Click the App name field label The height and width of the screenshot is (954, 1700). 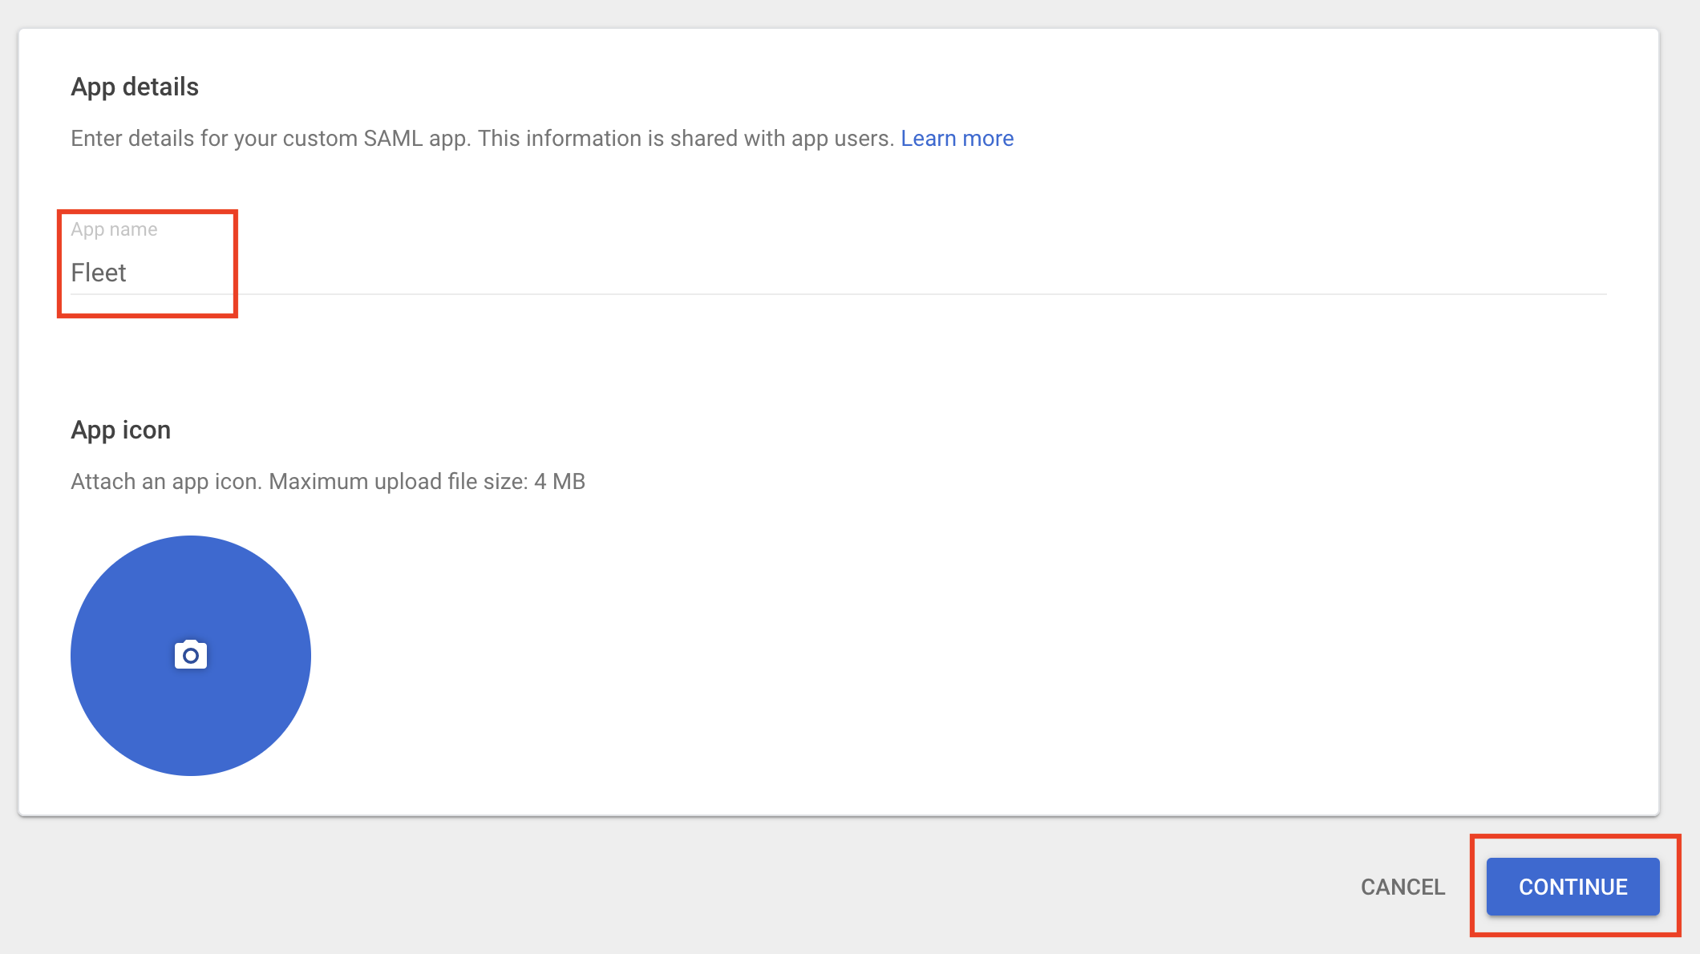(x=114, y=228)
